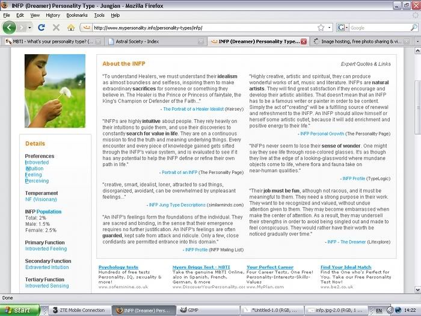Bookmark this page with the star icon
The image size is (421, 316).
(321, 28)
